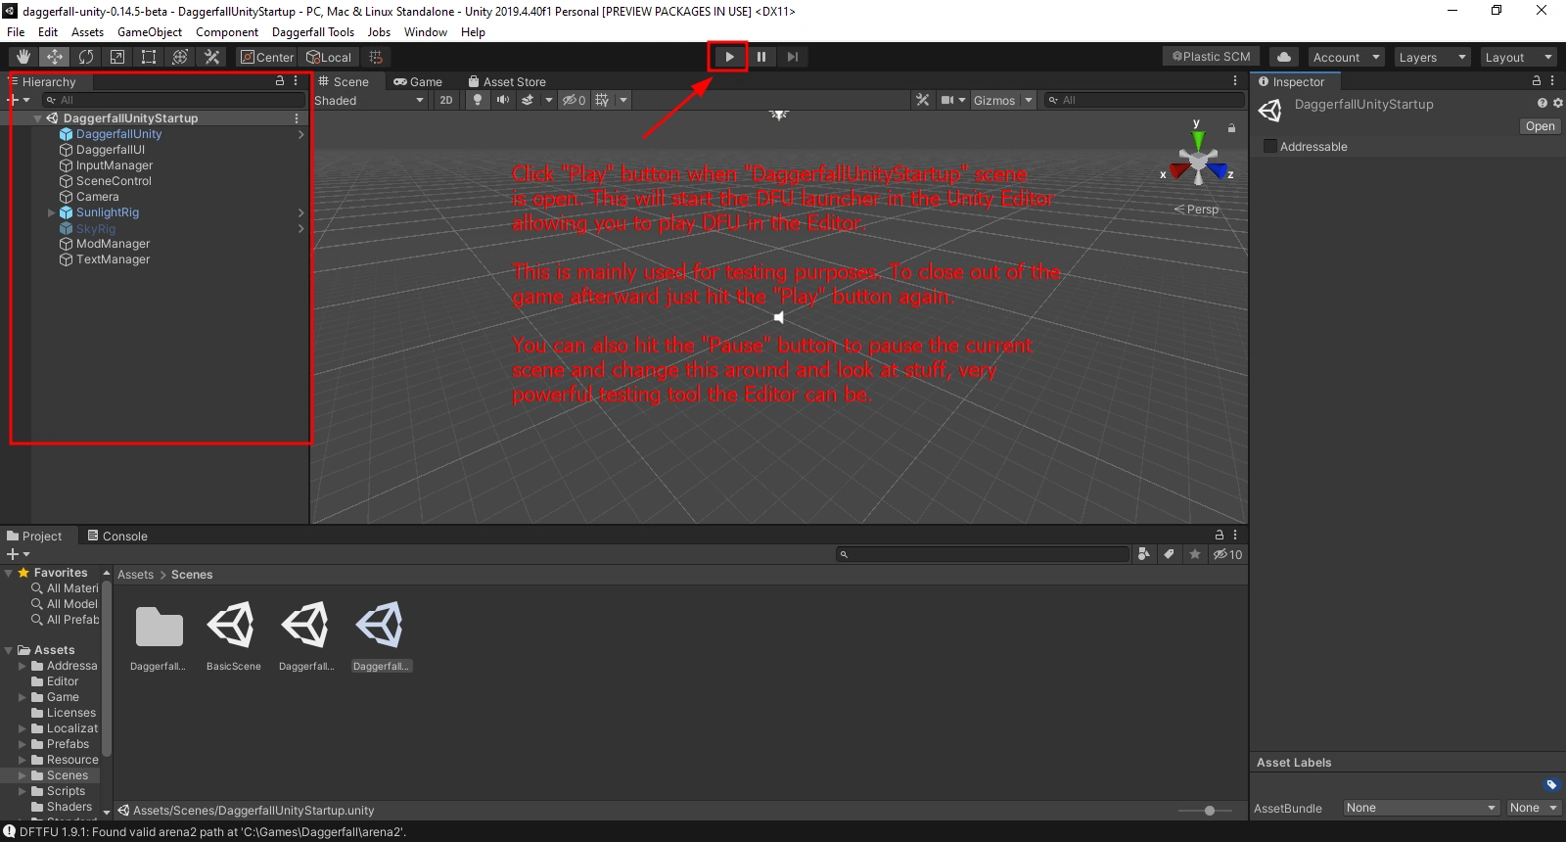Open the Project create (+) dropdown
Image resolution: width=1566 pixels, height=842 pixels.
click(19, 554)
